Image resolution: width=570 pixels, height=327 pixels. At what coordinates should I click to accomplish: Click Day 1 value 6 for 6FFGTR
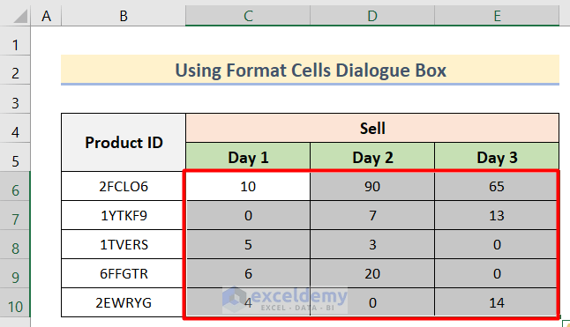pos(248,273)
